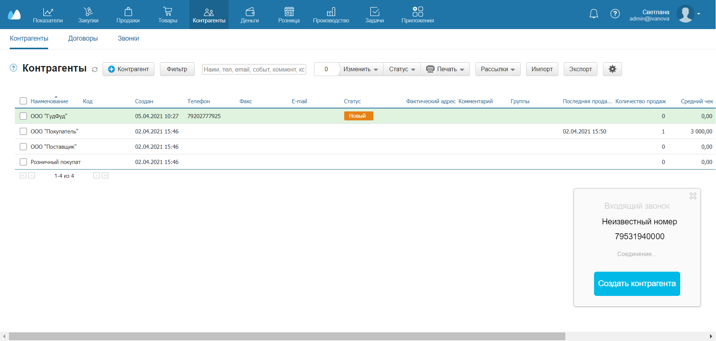Open the Деньги wallet section
This screenshot has height=341, width=716.
(249, 15)
